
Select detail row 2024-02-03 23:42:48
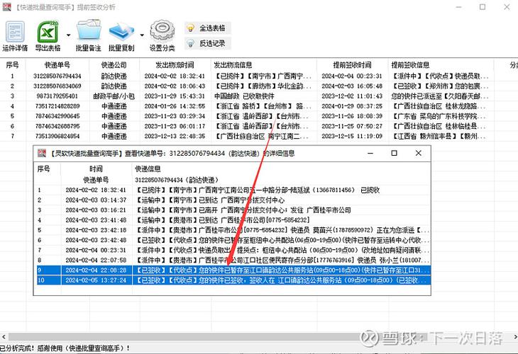233,240
